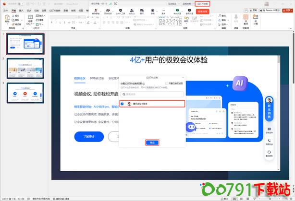Click the blue 了解更多 button on the slide
Screen dimensions: 295x201
[89, 136]
